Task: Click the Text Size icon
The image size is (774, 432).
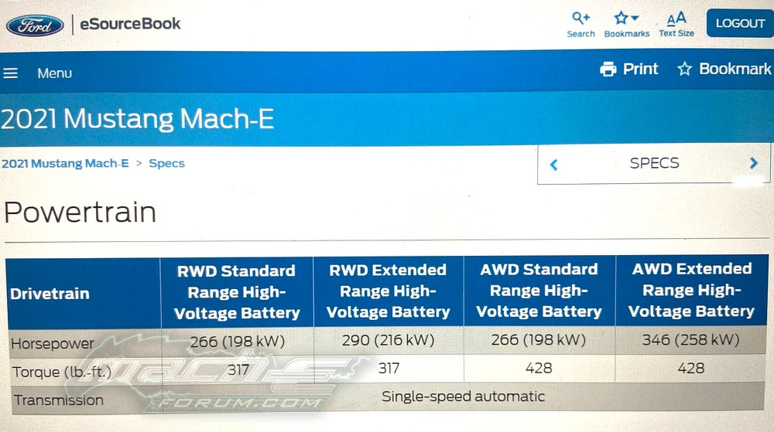Action: [x=676, y=19]
